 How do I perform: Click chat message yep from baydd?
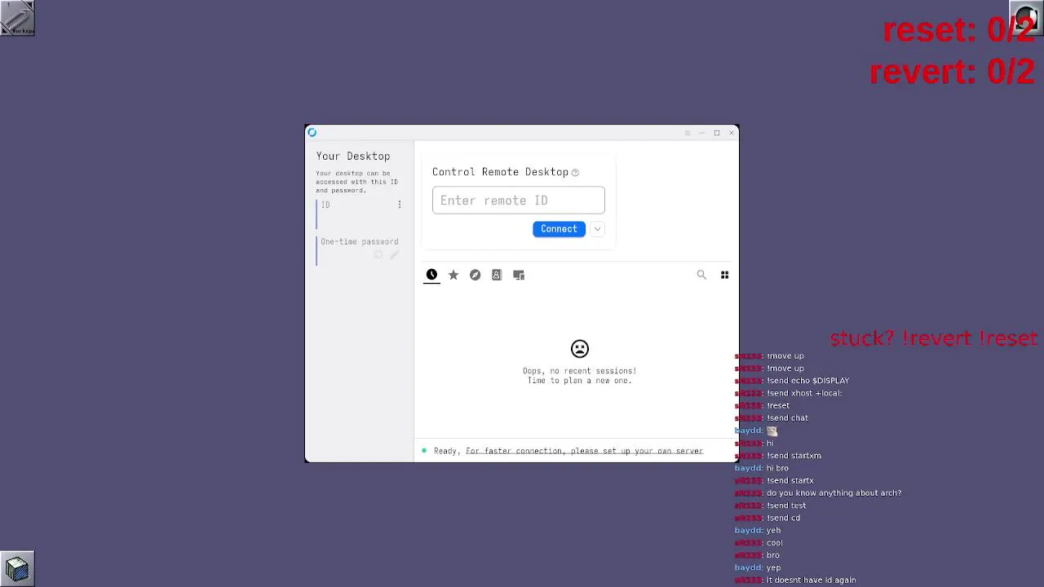pyautogui.click(x=773, y=568)
